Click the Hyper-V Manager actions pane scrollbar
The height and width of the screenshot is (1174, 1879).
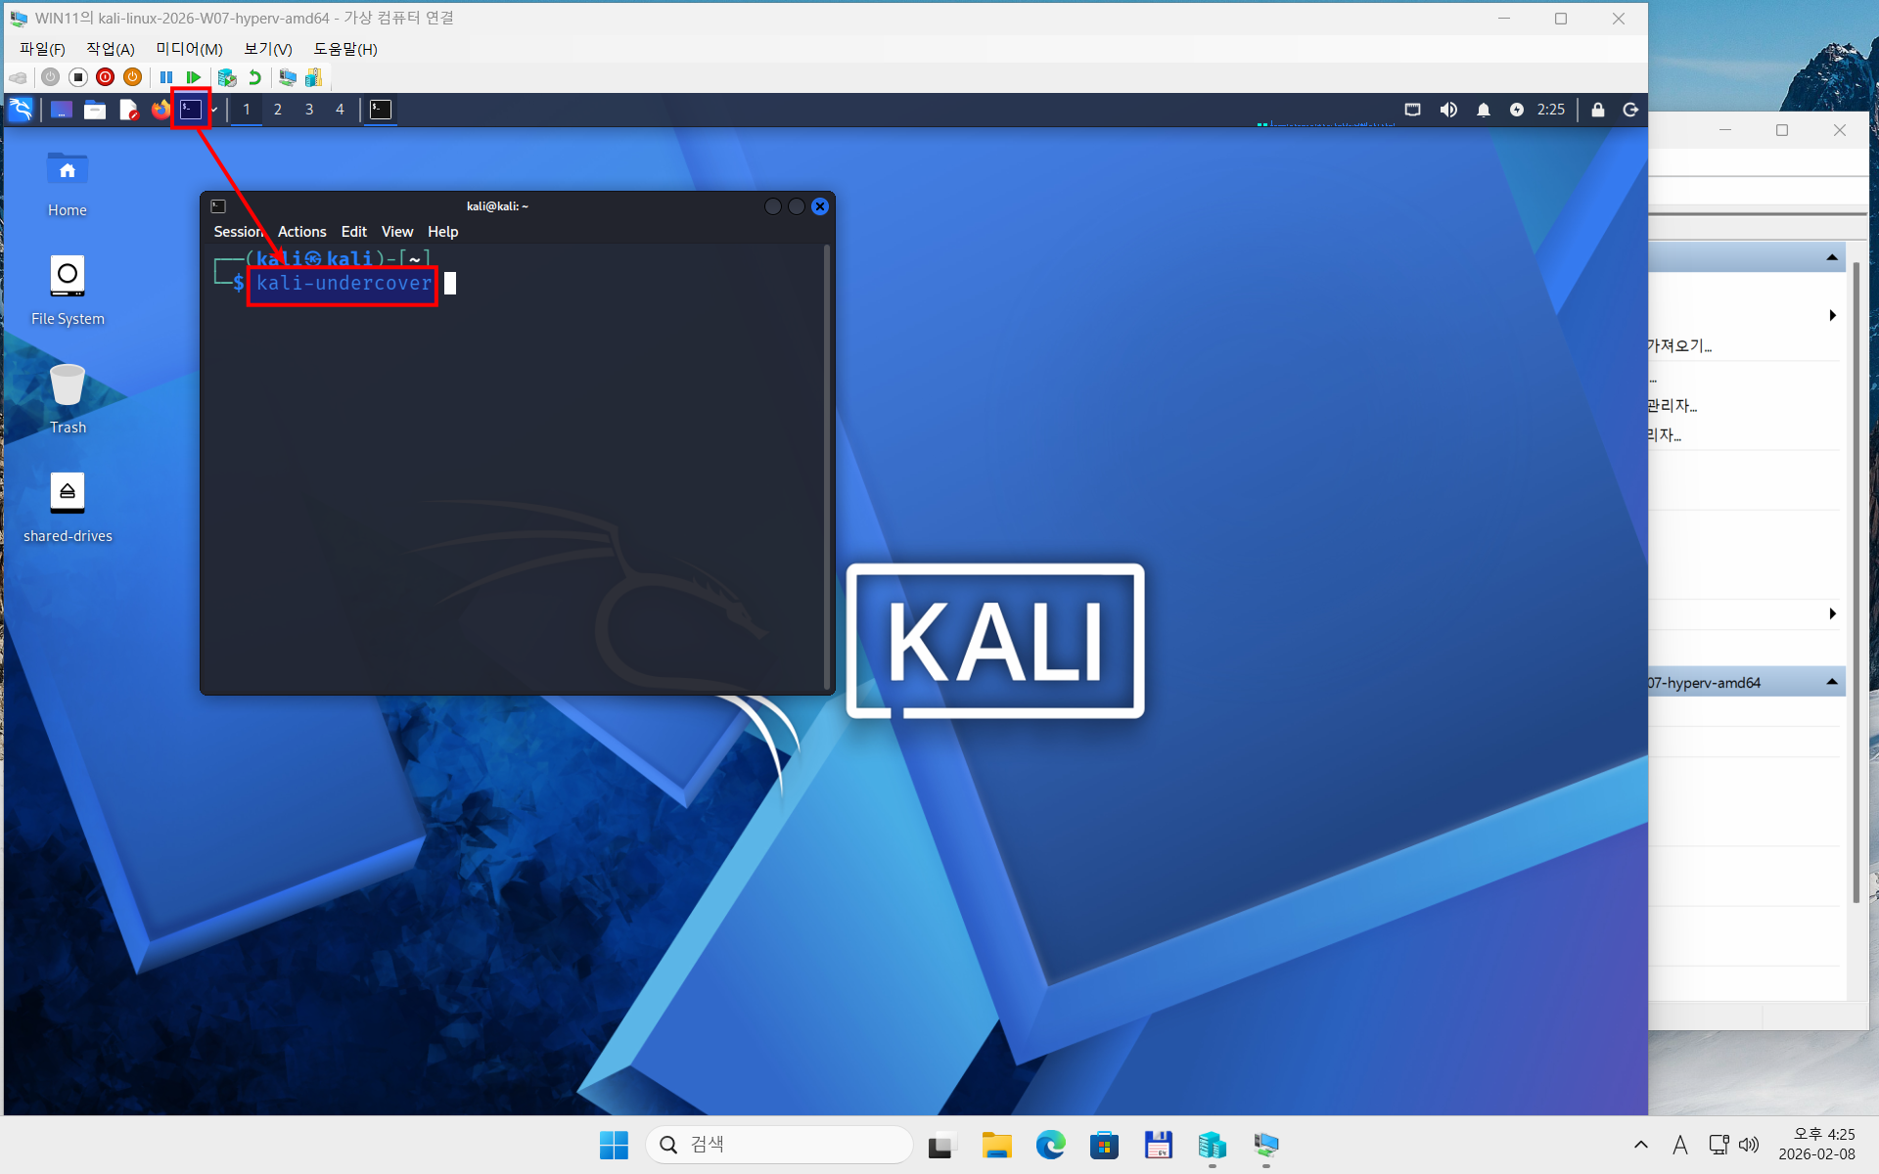pos(1856,584)
